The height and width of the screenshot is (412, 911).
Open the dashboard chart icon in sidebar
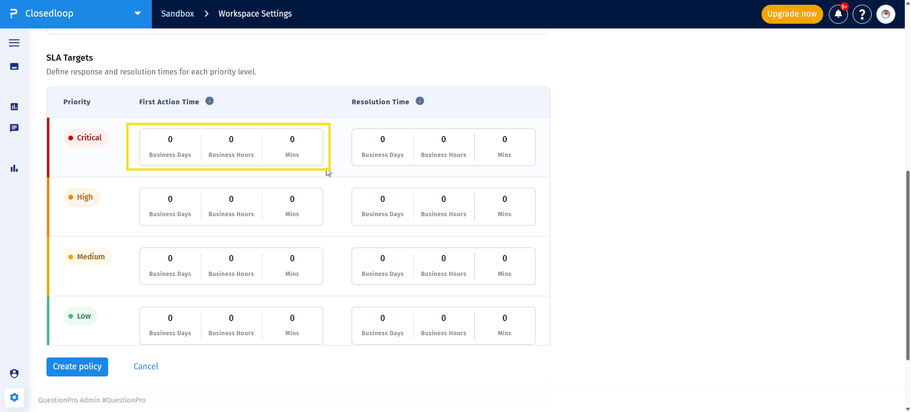14,107
